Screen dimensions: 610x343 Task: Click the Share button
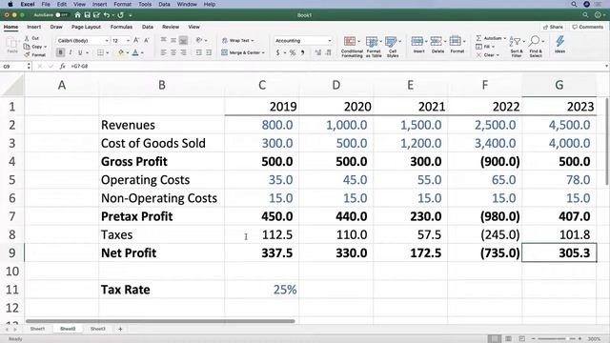click(553, 27)
